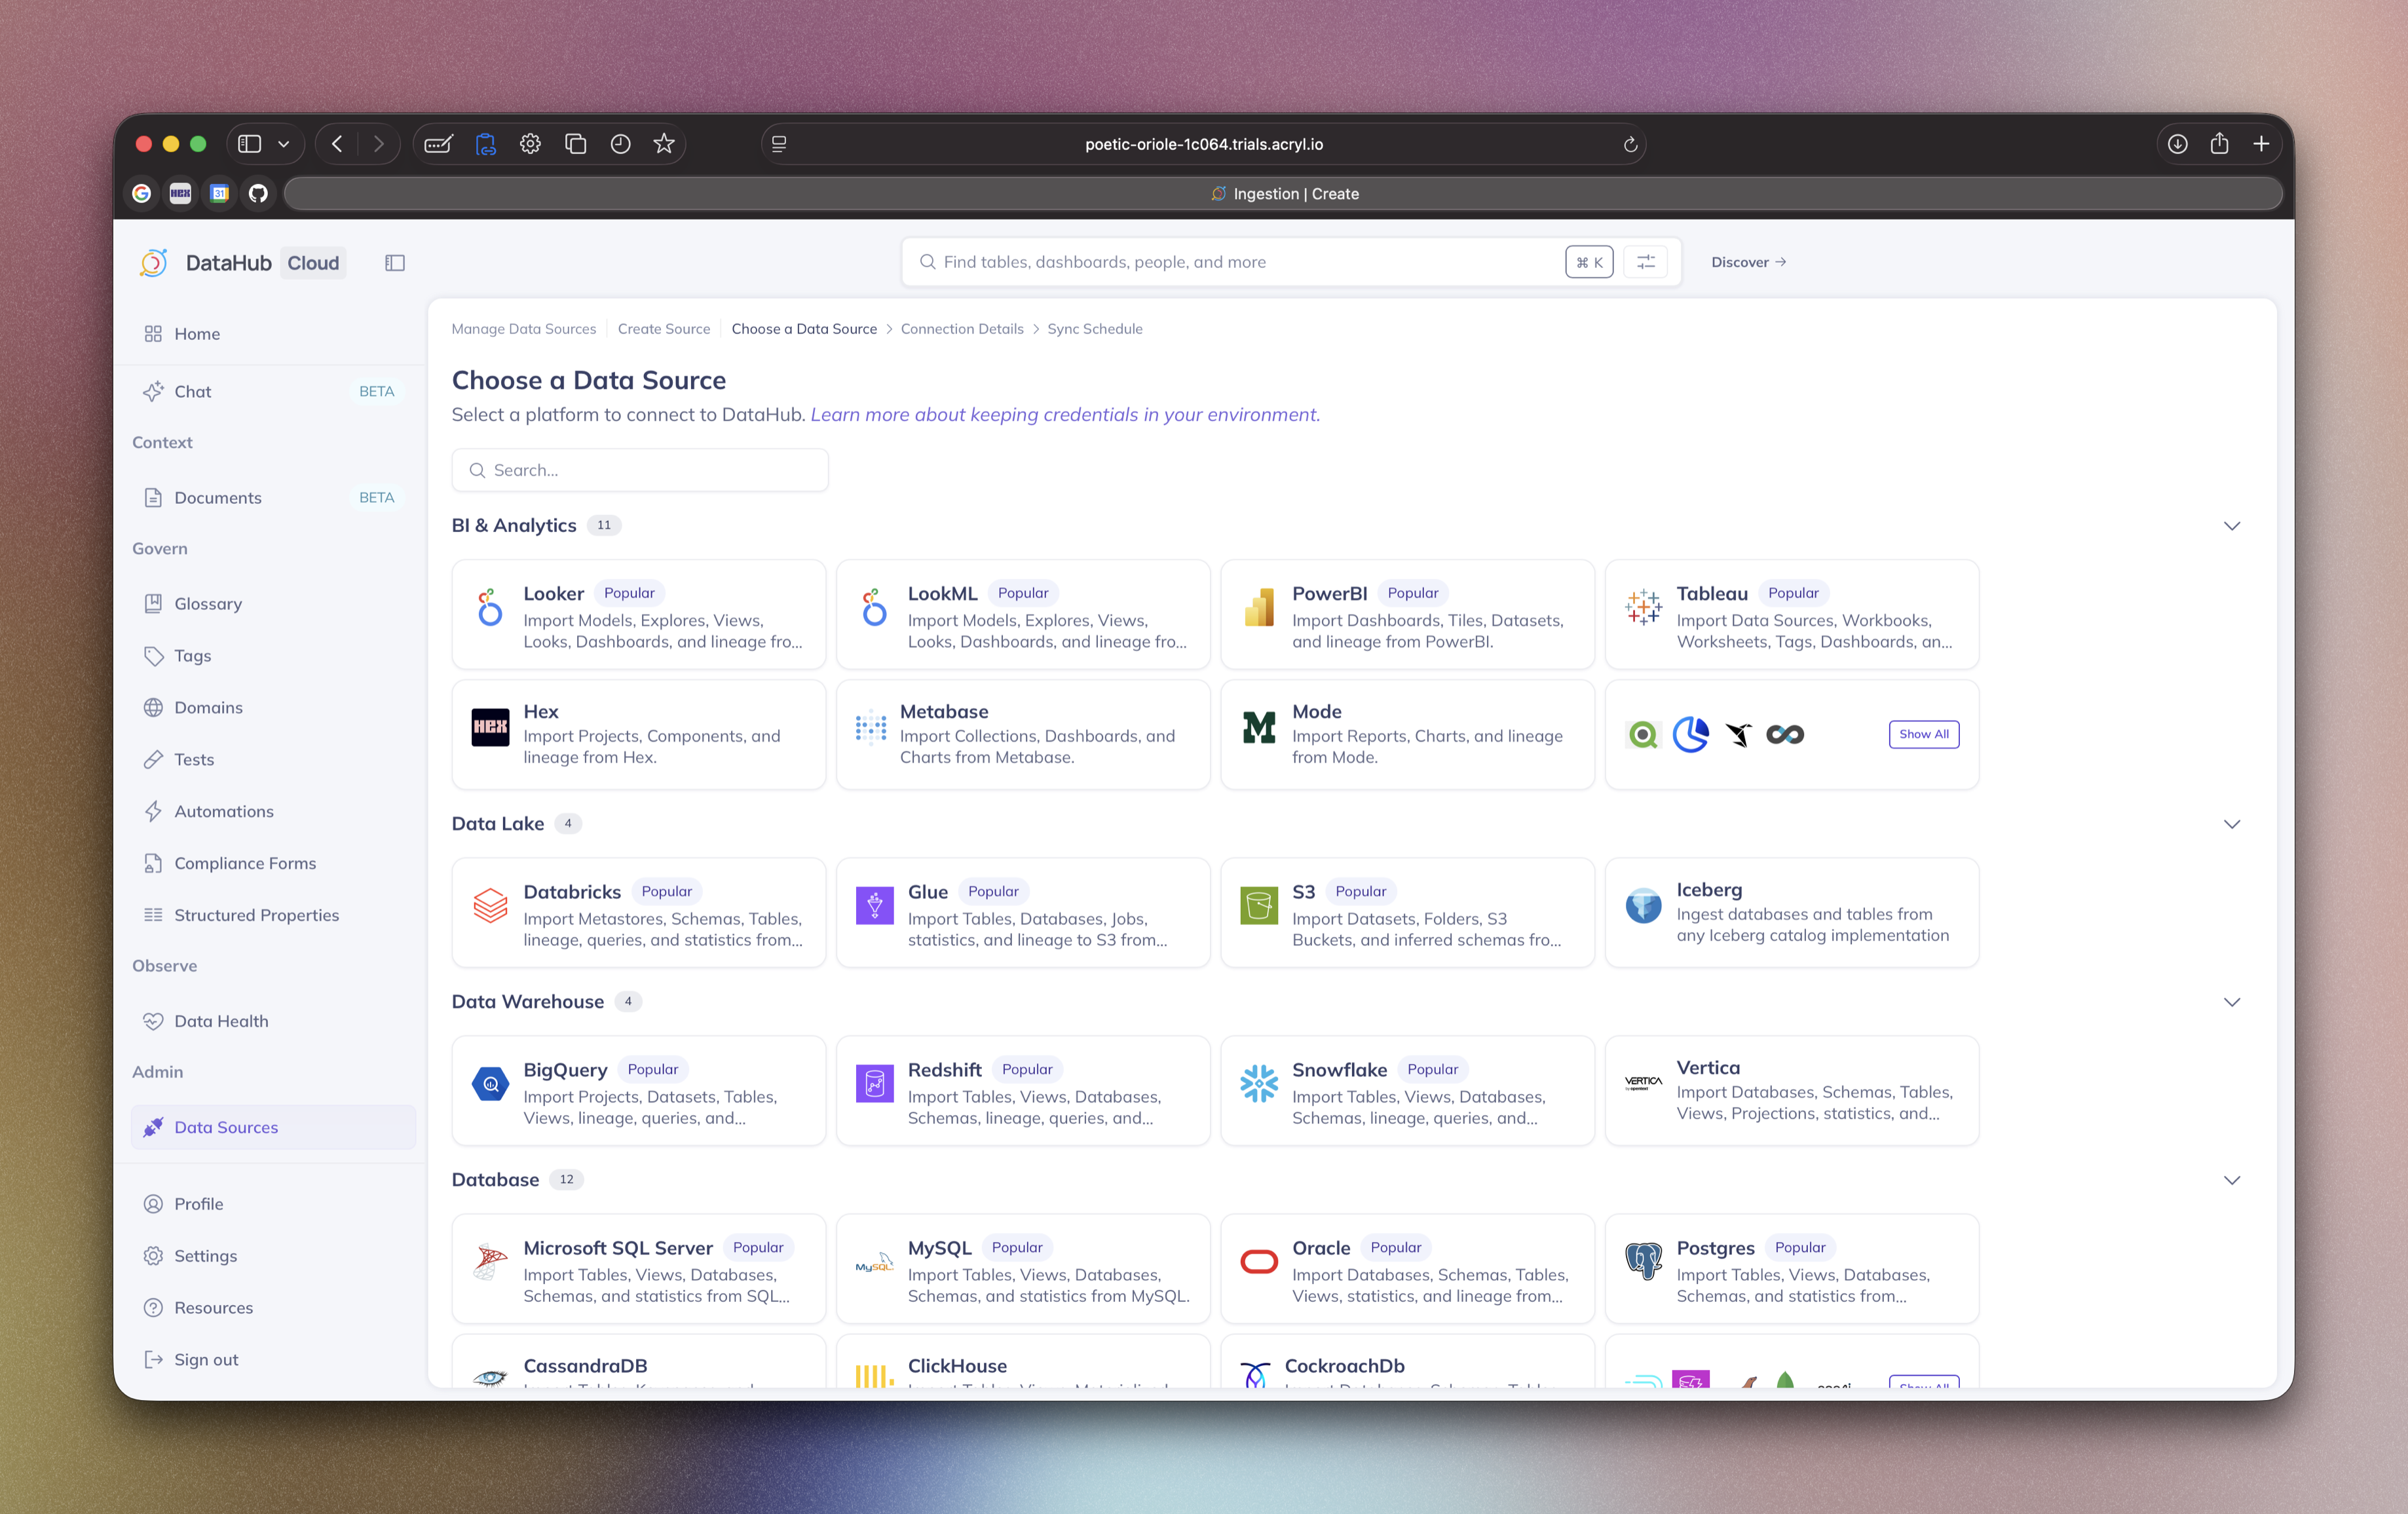
Task: Click the Snowflake logo icon
Action: 1258,1084
